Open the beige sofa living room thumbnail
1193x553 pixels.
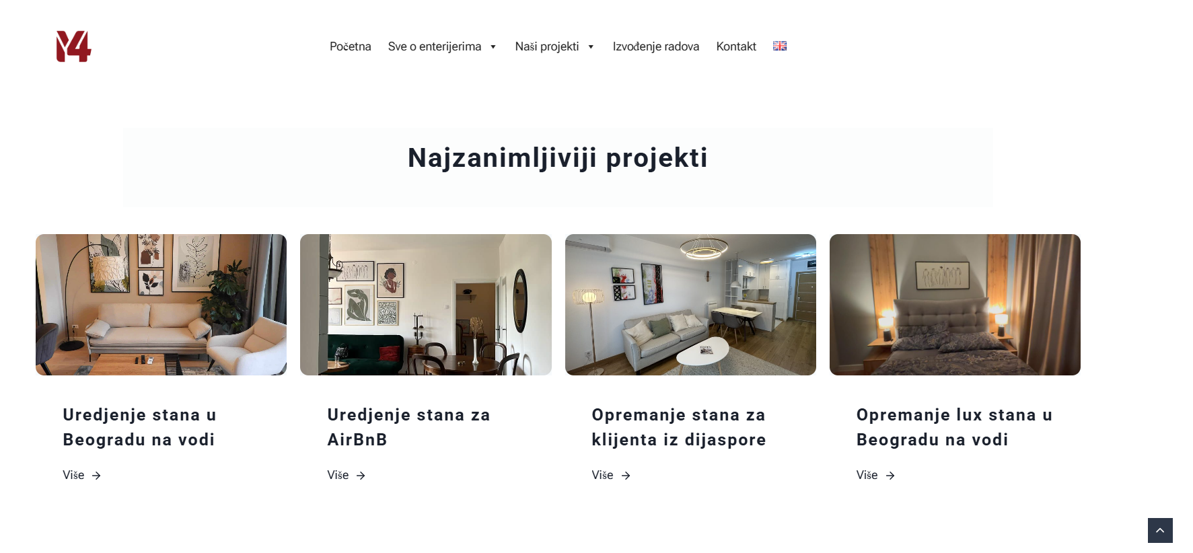pyautogui.click(x=161, y=305)
